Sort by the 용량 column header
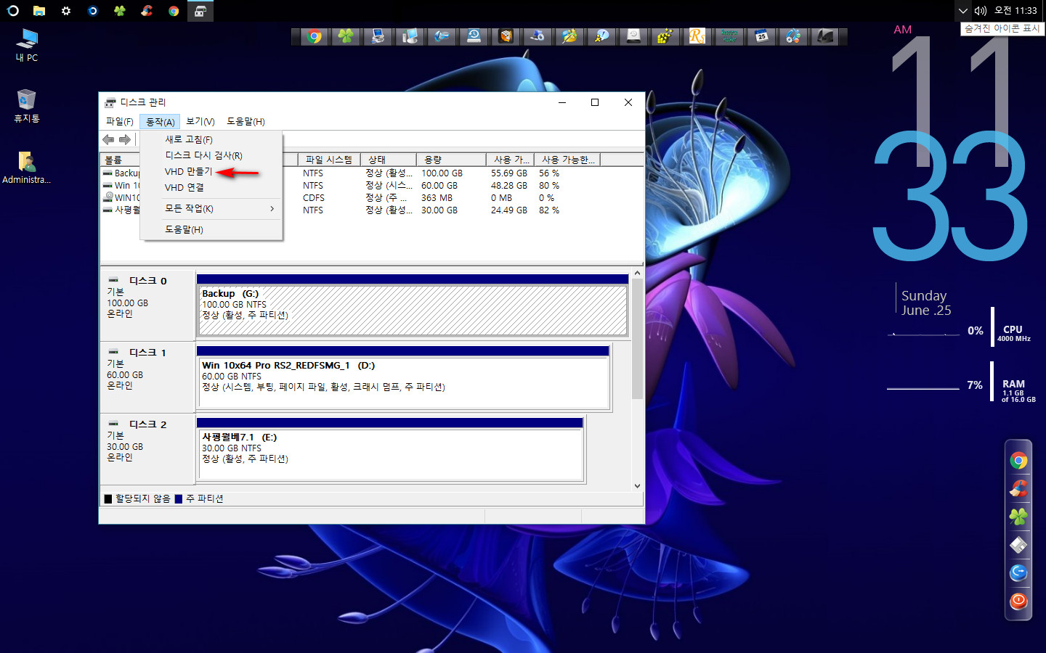The image size is (1046, 653). pos(450,160)
